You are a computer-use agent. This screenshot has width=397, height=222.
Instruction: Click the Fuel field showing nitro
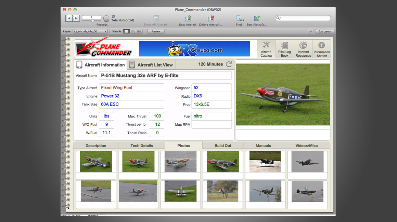[x=212, y=116]
